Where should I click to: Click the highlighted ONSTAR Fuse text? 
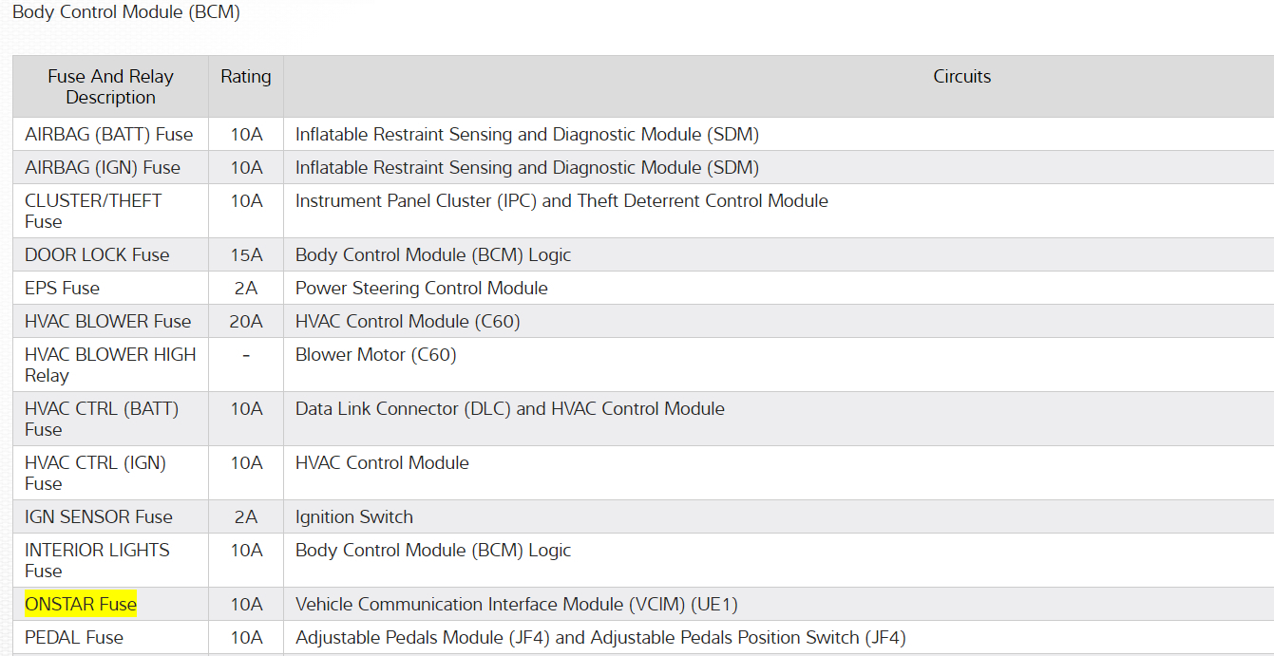pyautogui.click(x=81, y=604)
